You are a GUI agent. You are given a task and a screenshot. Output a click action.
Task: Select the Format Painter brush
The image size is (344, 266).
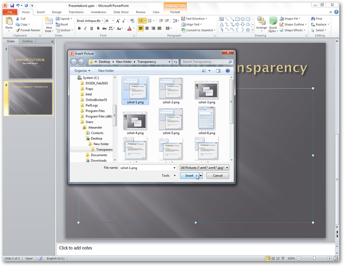[18, 30]
